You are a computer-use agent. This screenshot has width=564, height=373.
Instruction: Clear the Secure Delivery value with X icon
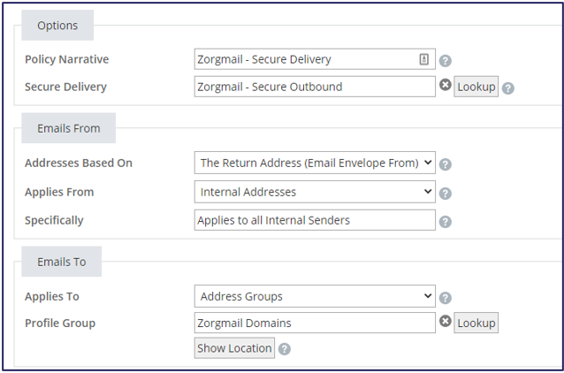(x=446, y=86)
